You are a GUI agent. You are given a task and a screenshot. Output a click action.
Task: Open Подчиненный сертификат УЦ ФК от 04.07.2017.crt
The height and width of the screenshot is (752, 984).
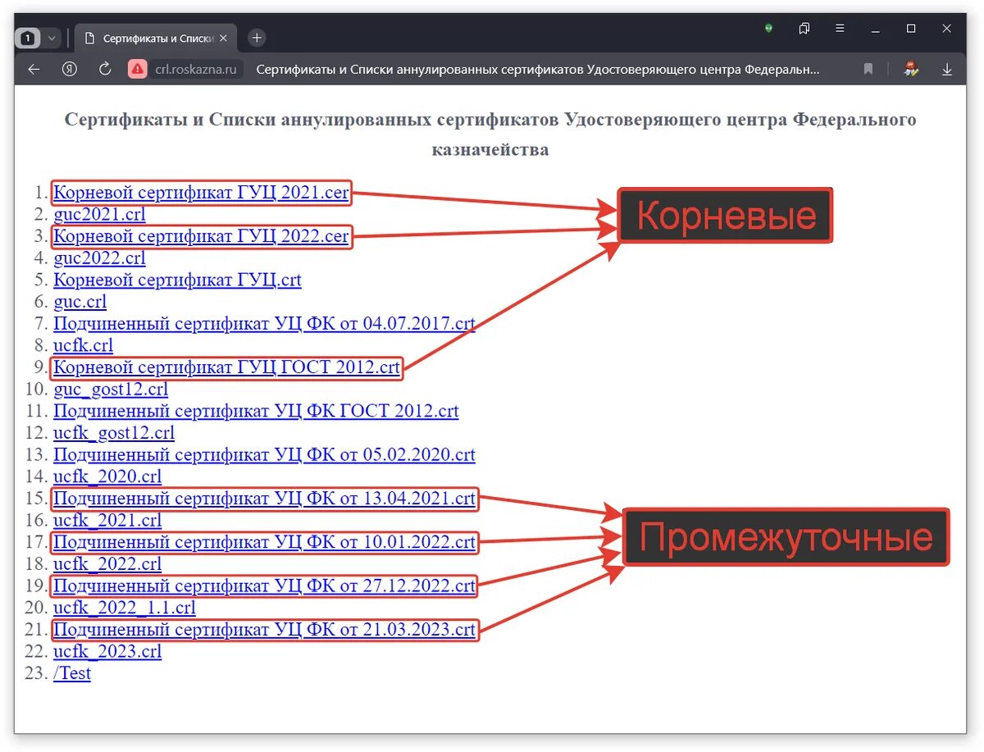pos(264,324)
